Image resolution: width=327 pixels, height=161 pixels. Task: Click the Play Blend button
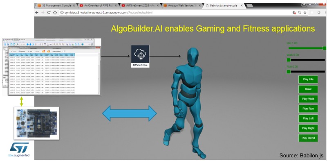(x=308, y=138)
